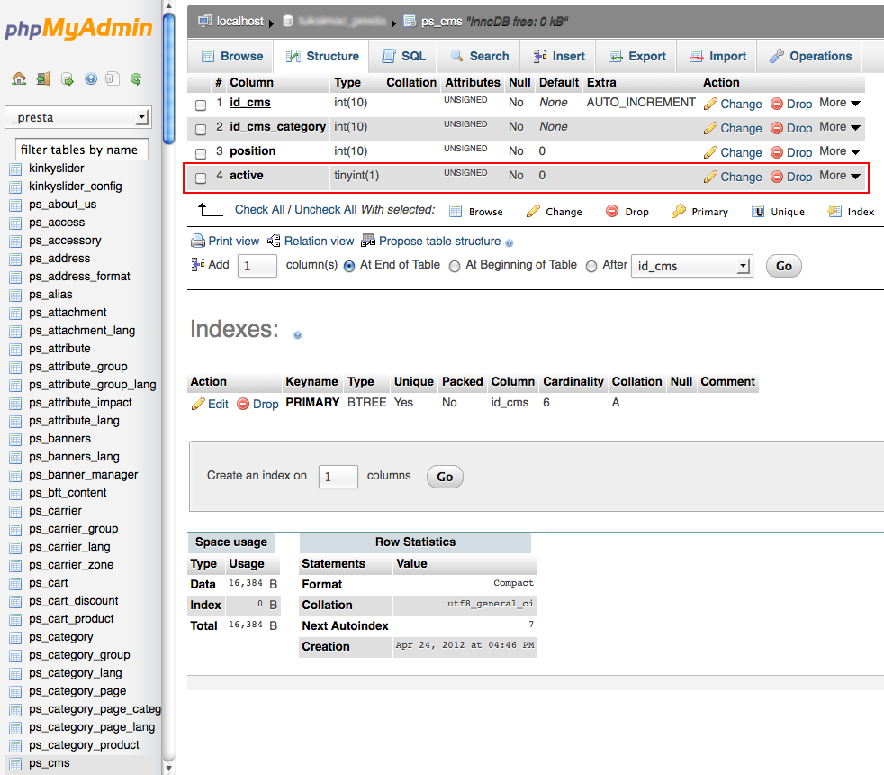Image resolution: width=884 pixels, height=775 pixels.
Task: Expand More options for id_cms row
Action: (840, 103)
